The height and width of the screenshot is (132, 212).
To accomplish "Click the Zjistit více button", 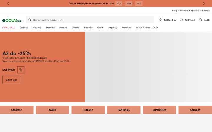I will 11,80.
